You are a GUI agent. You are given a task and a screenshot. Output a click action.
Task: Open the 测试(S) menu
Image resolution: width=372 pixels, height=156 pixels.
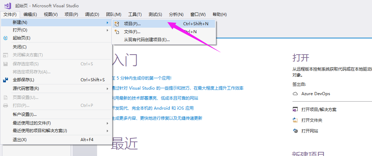click(155, 15)
